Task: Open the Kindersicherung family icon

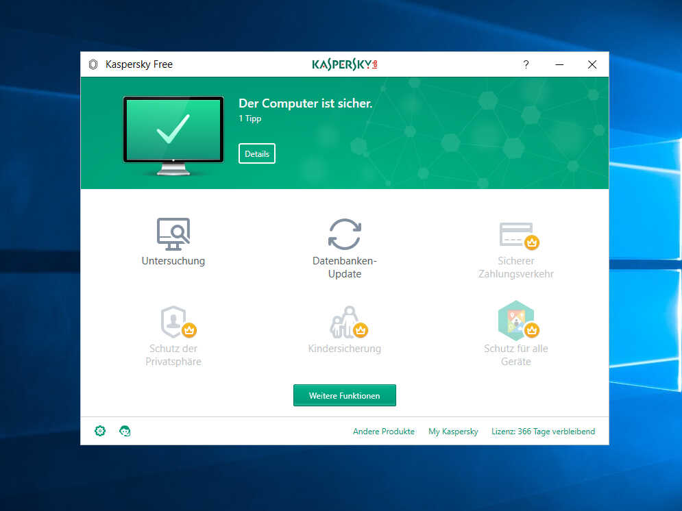Action: click(349, 322)
